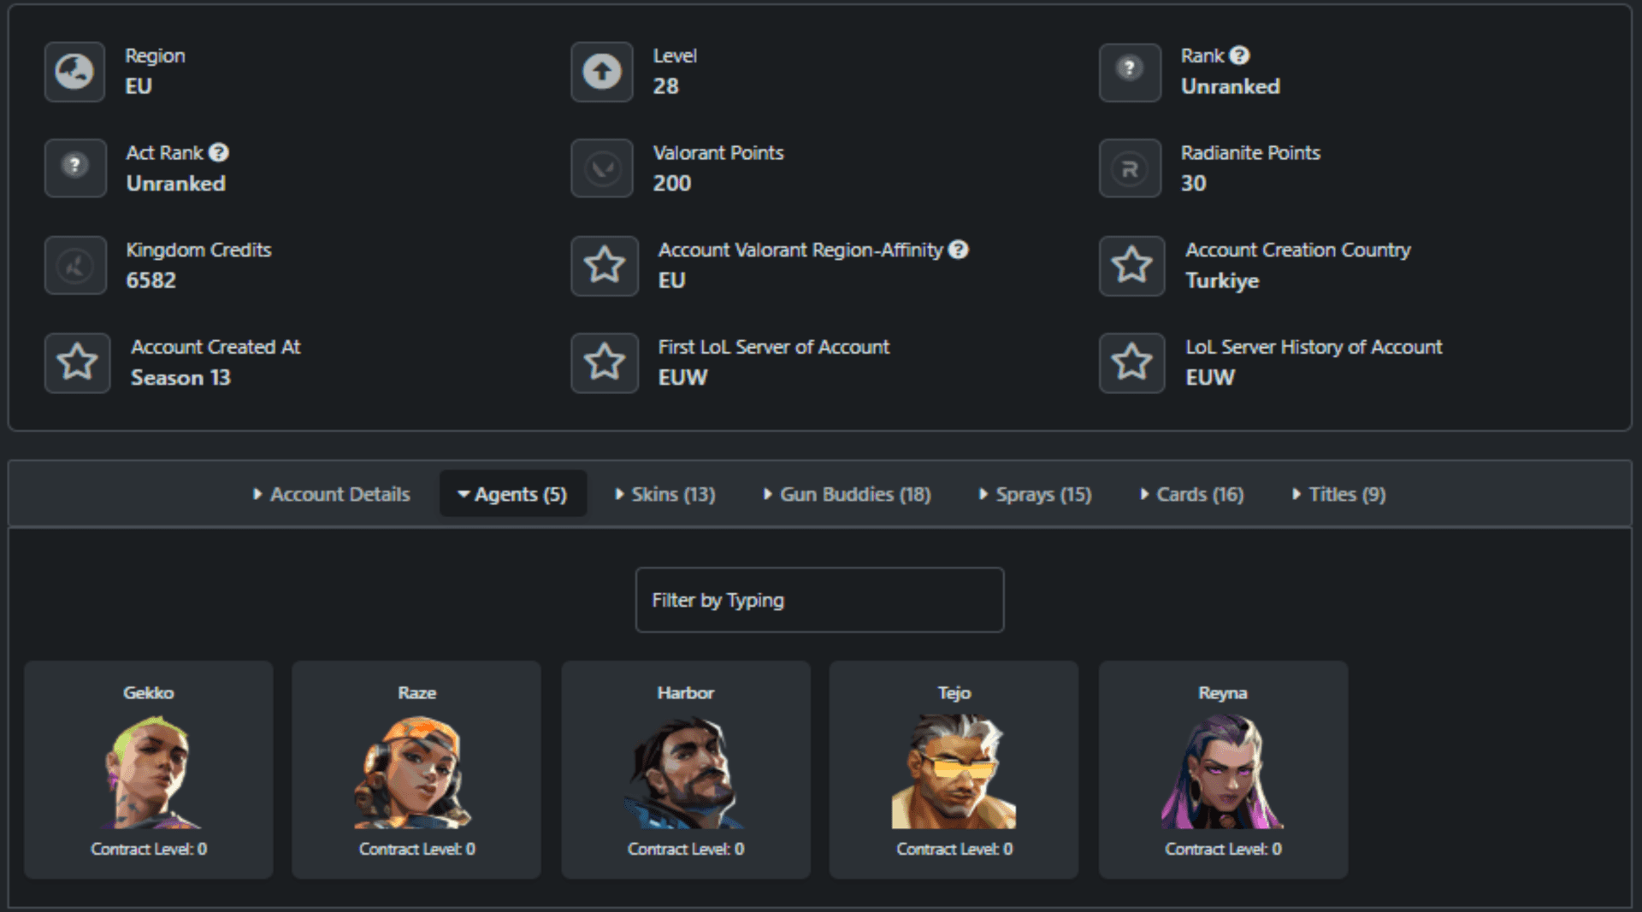The width and height of the screenshot is (1642, 912).
Task: Click the globe Region icon
Action: pos(75,72)
